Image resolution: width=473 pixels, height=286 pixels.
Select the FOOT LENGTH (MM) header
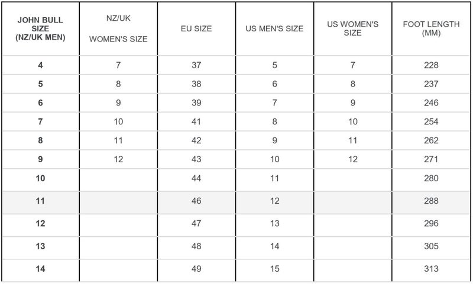click(x=431, y=28)
